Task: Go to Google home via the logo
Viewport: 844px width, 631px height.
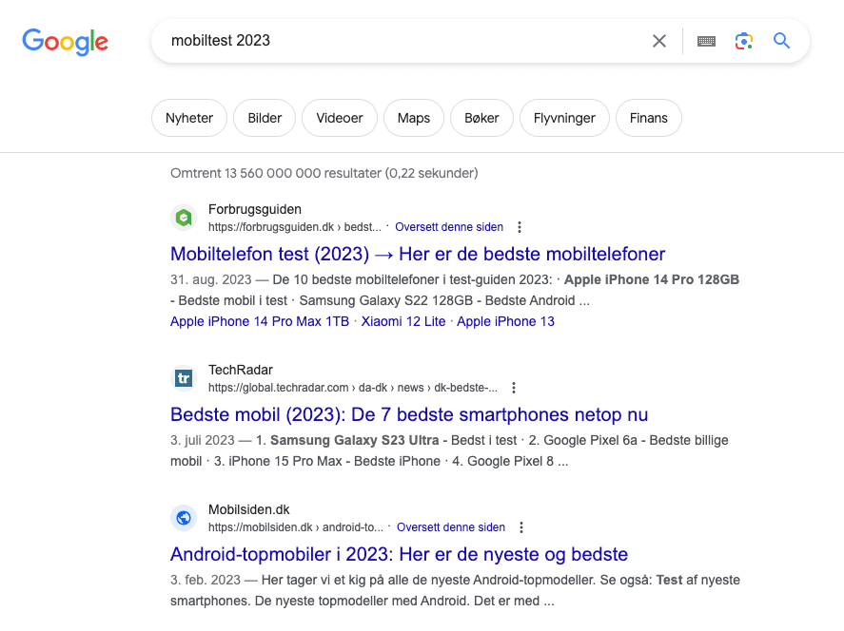Action: click(x=65, y=42)
